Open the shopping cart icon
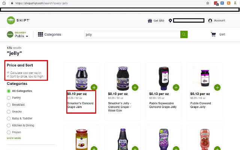Image resolution: width=240 pixels, height=150 pixels. point(213,34)
